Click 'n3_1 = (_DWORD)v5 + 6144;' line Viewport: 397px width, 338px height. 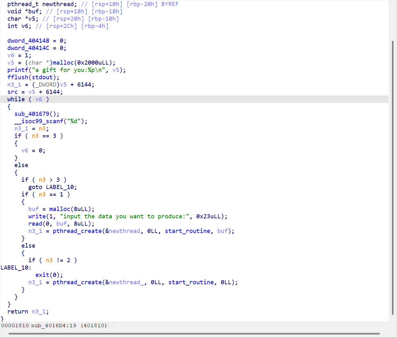tap(51, 85)
